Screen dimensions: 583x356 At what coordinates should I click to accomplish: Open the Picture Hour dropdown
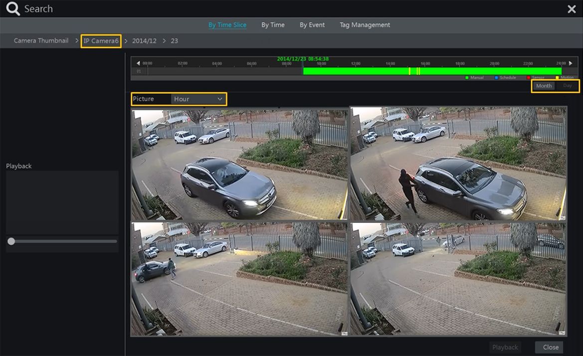198,99
